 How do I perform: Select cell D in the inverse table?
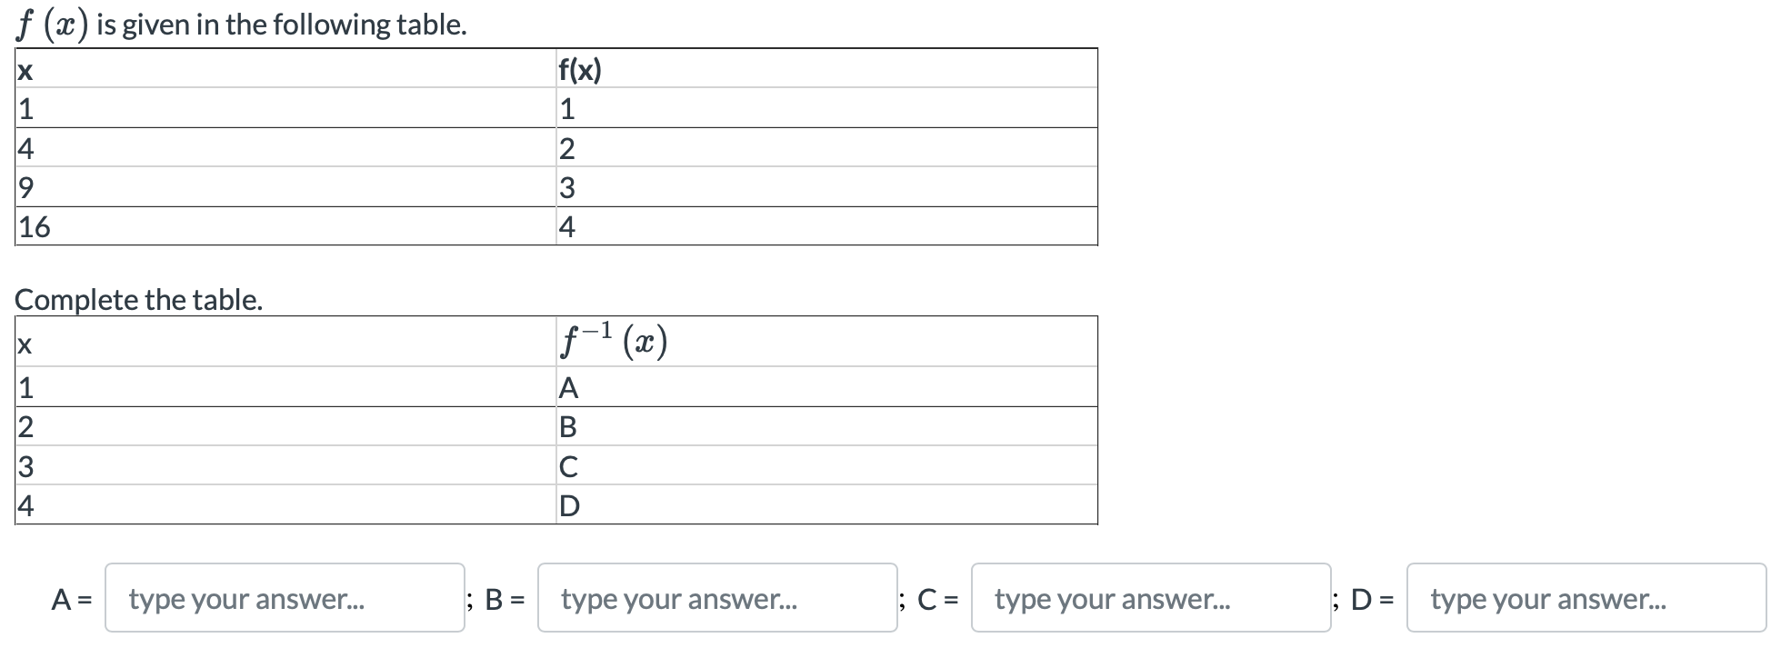[x=570, y=503]
